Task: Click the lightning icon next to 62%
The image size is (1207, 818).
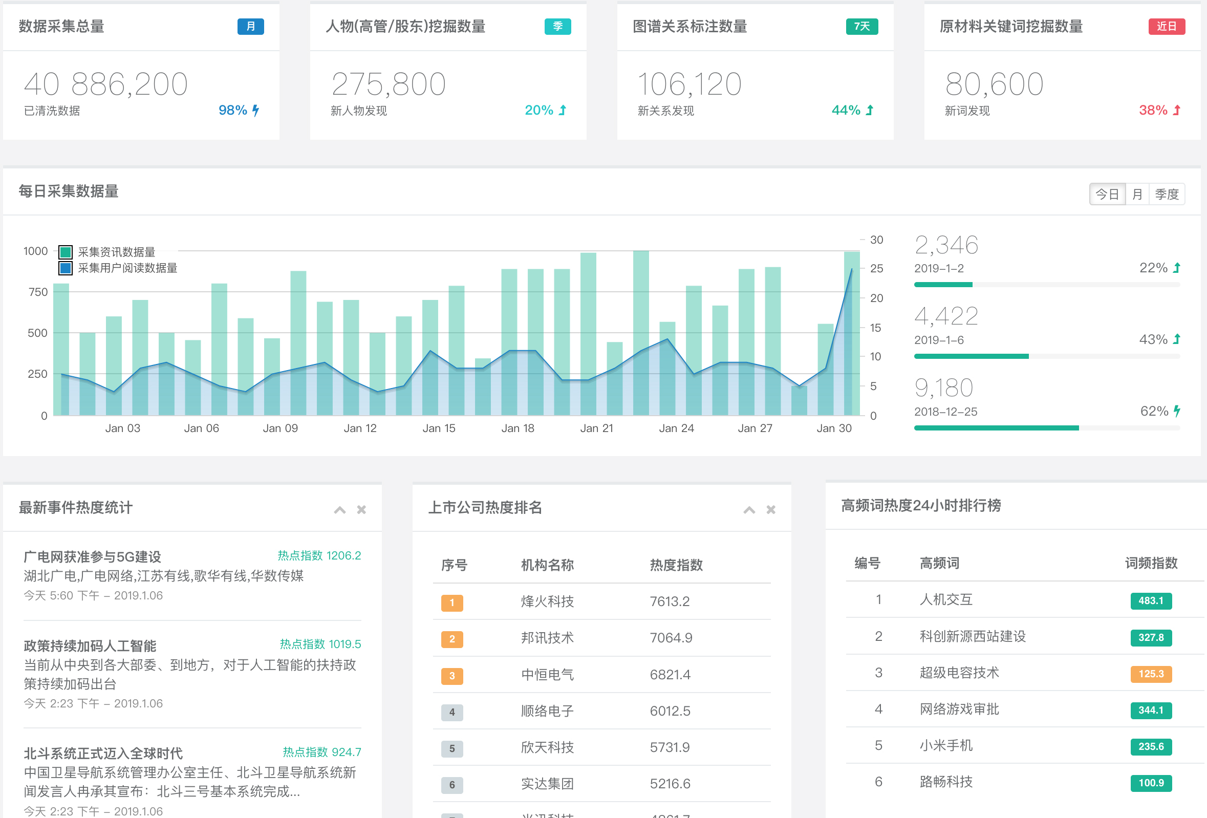Action: [1176, 411]
